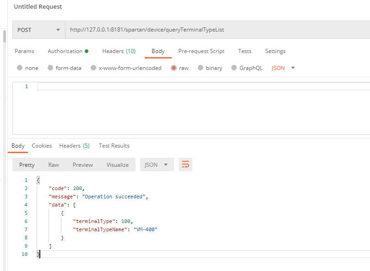Click in the request URL field
The height and width of the screenshot is (271, 370).
(215, 30)
